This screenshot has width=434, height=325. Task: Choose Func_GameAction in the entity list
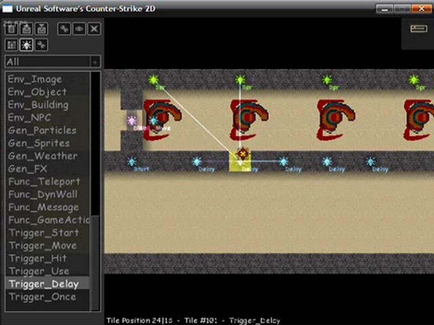47,220
